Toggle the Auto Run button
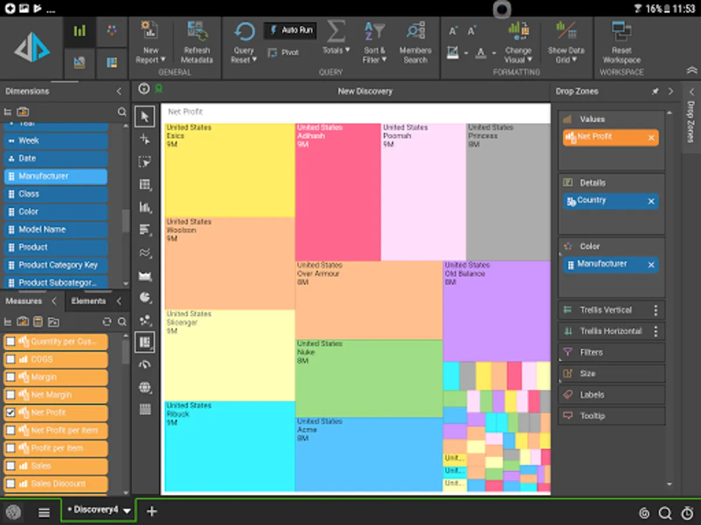 290,30
